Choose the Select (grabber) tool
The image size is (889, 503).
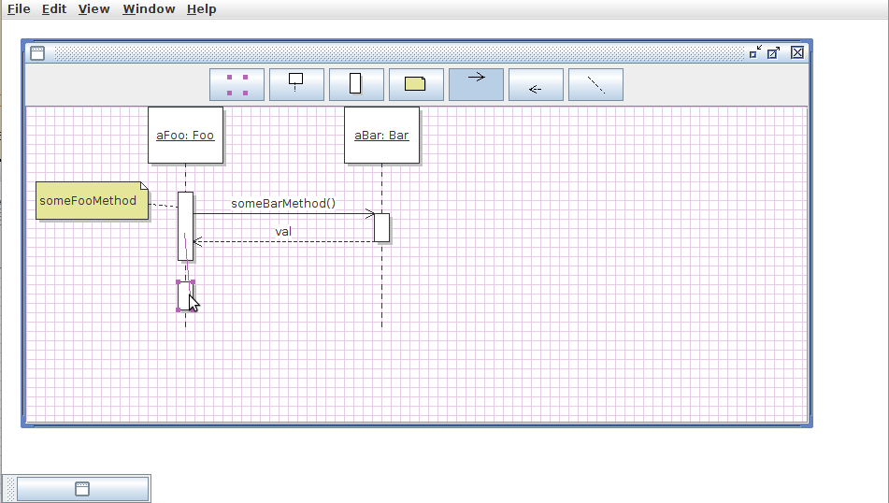237,84
